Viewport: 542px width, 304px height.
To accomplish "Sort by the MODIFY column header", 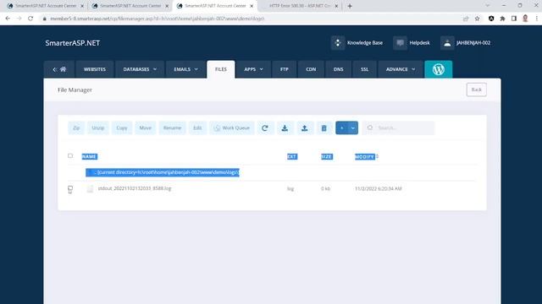I will click(x=365, y=157).
